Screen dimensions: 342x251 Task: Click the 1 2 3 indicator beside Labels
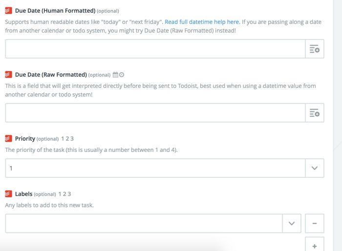point(65,194)
